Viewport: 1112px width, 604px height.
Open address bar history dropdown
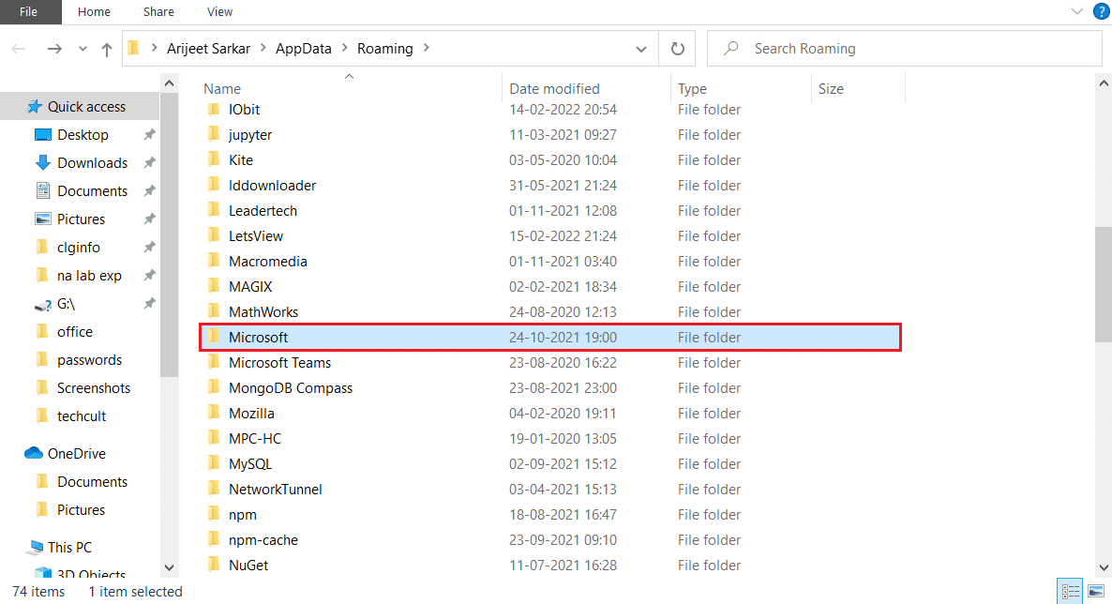[641, 49]
